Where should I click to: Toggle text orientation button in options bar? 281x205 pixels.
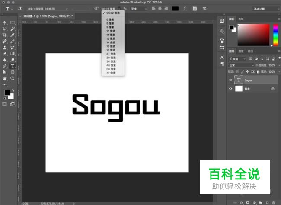tap(20, 9)
